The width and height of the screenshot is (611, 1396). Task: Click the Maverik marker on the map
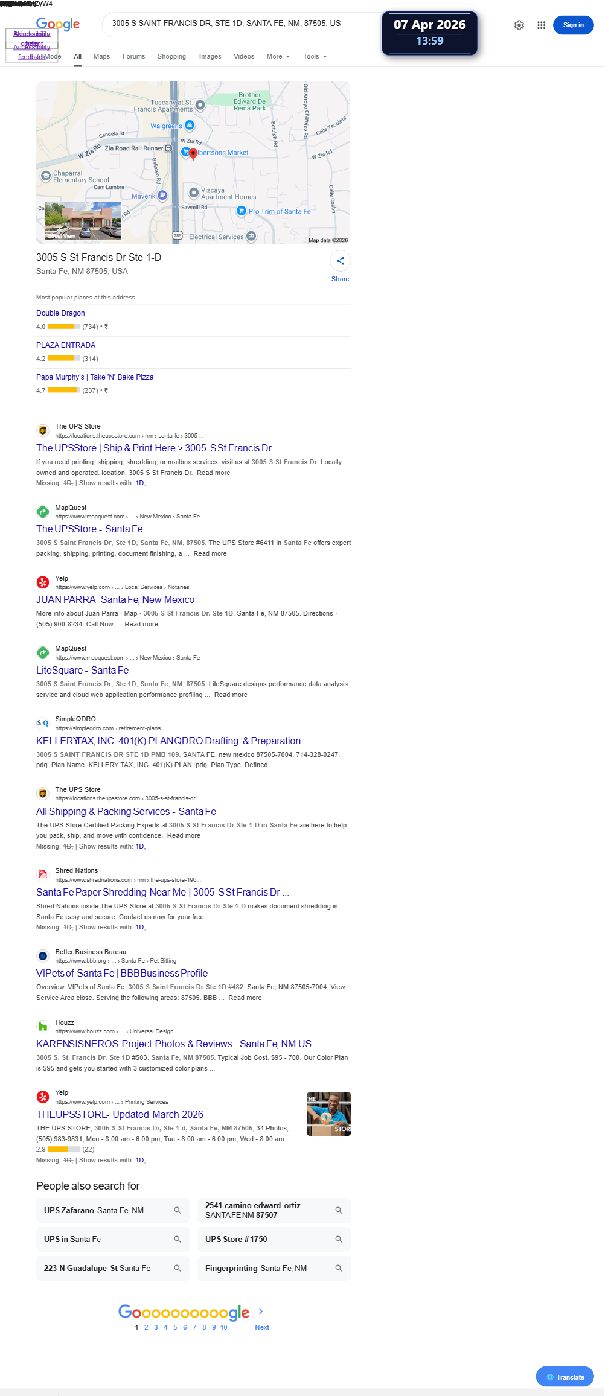(162, 196)
